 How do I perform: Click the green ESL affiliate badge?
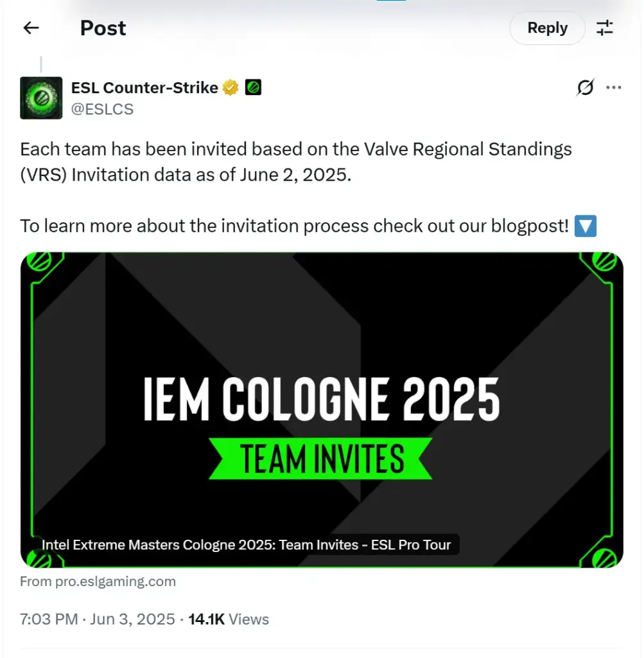253,87
